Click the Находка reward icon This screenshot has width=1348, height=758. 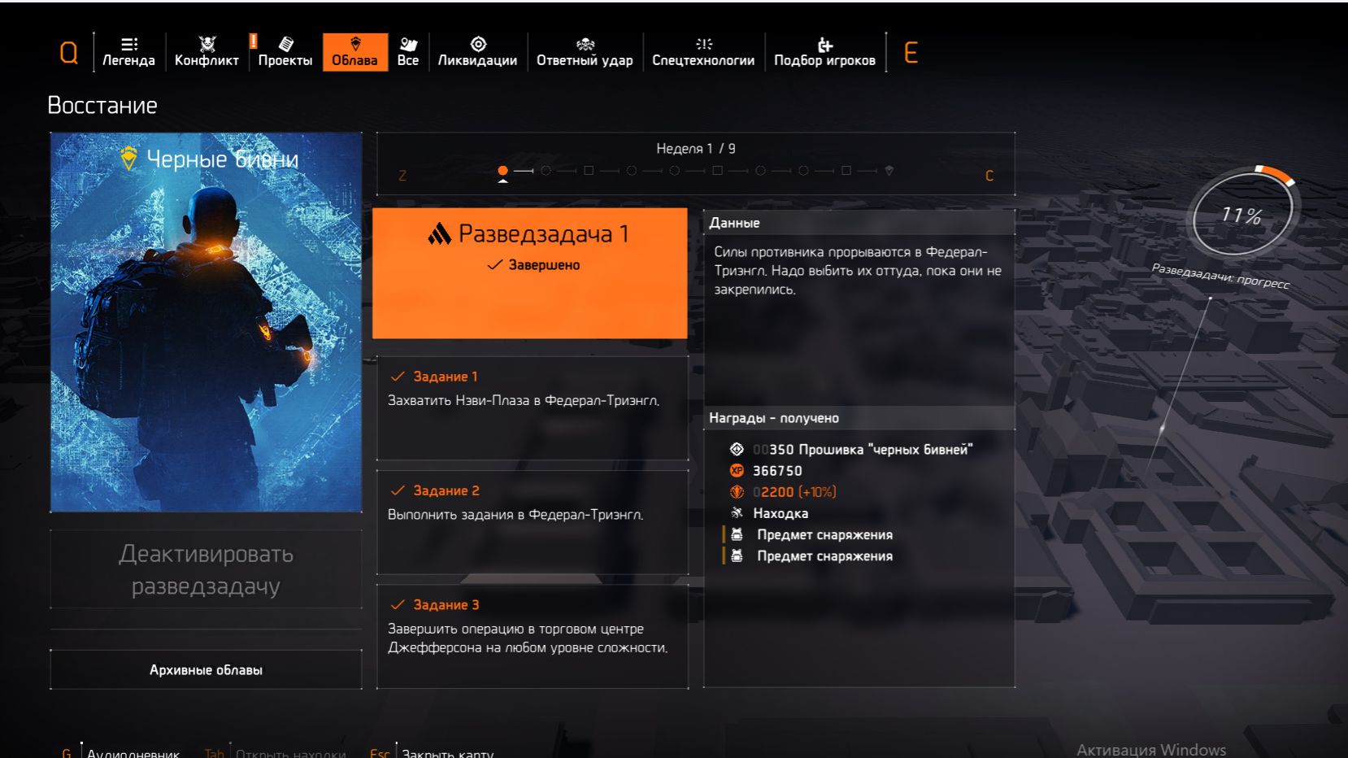pyautogui.click(x=738, y=512)
